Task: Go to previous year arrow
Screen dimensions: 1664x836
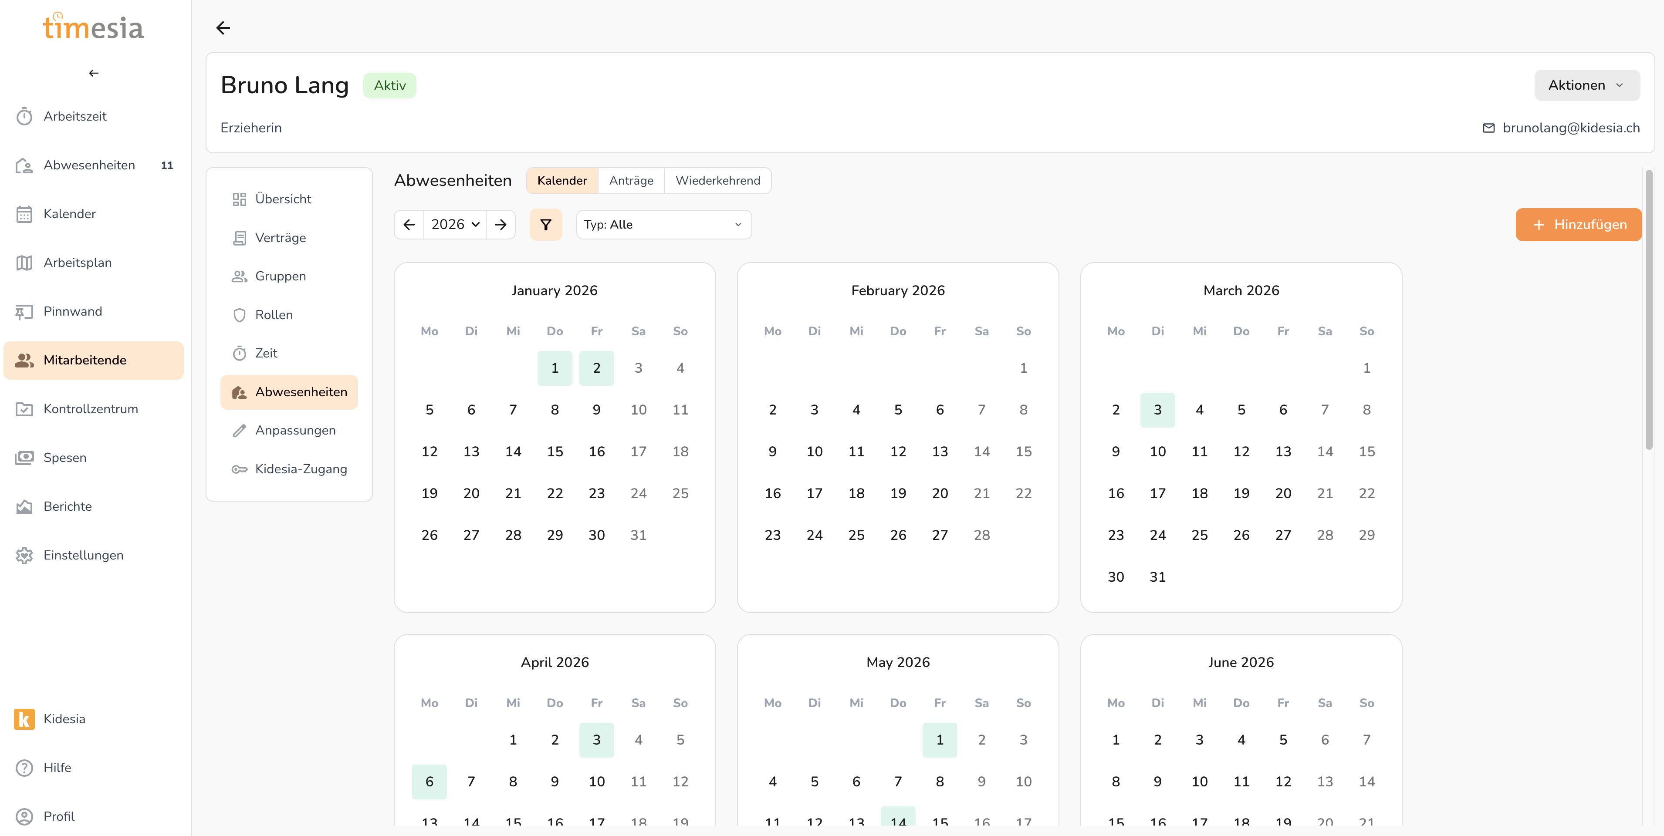Action: pyautogui.click(x=409, y=225)
